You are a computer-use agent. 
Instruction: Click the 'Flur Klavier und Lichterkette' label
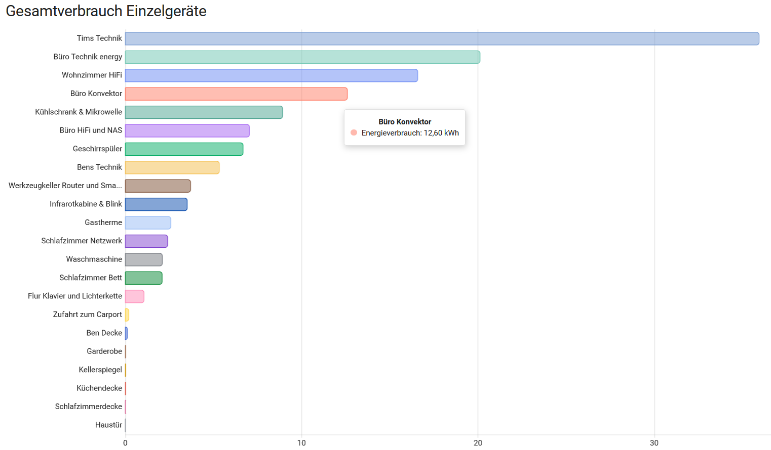(x=75, y=296)
